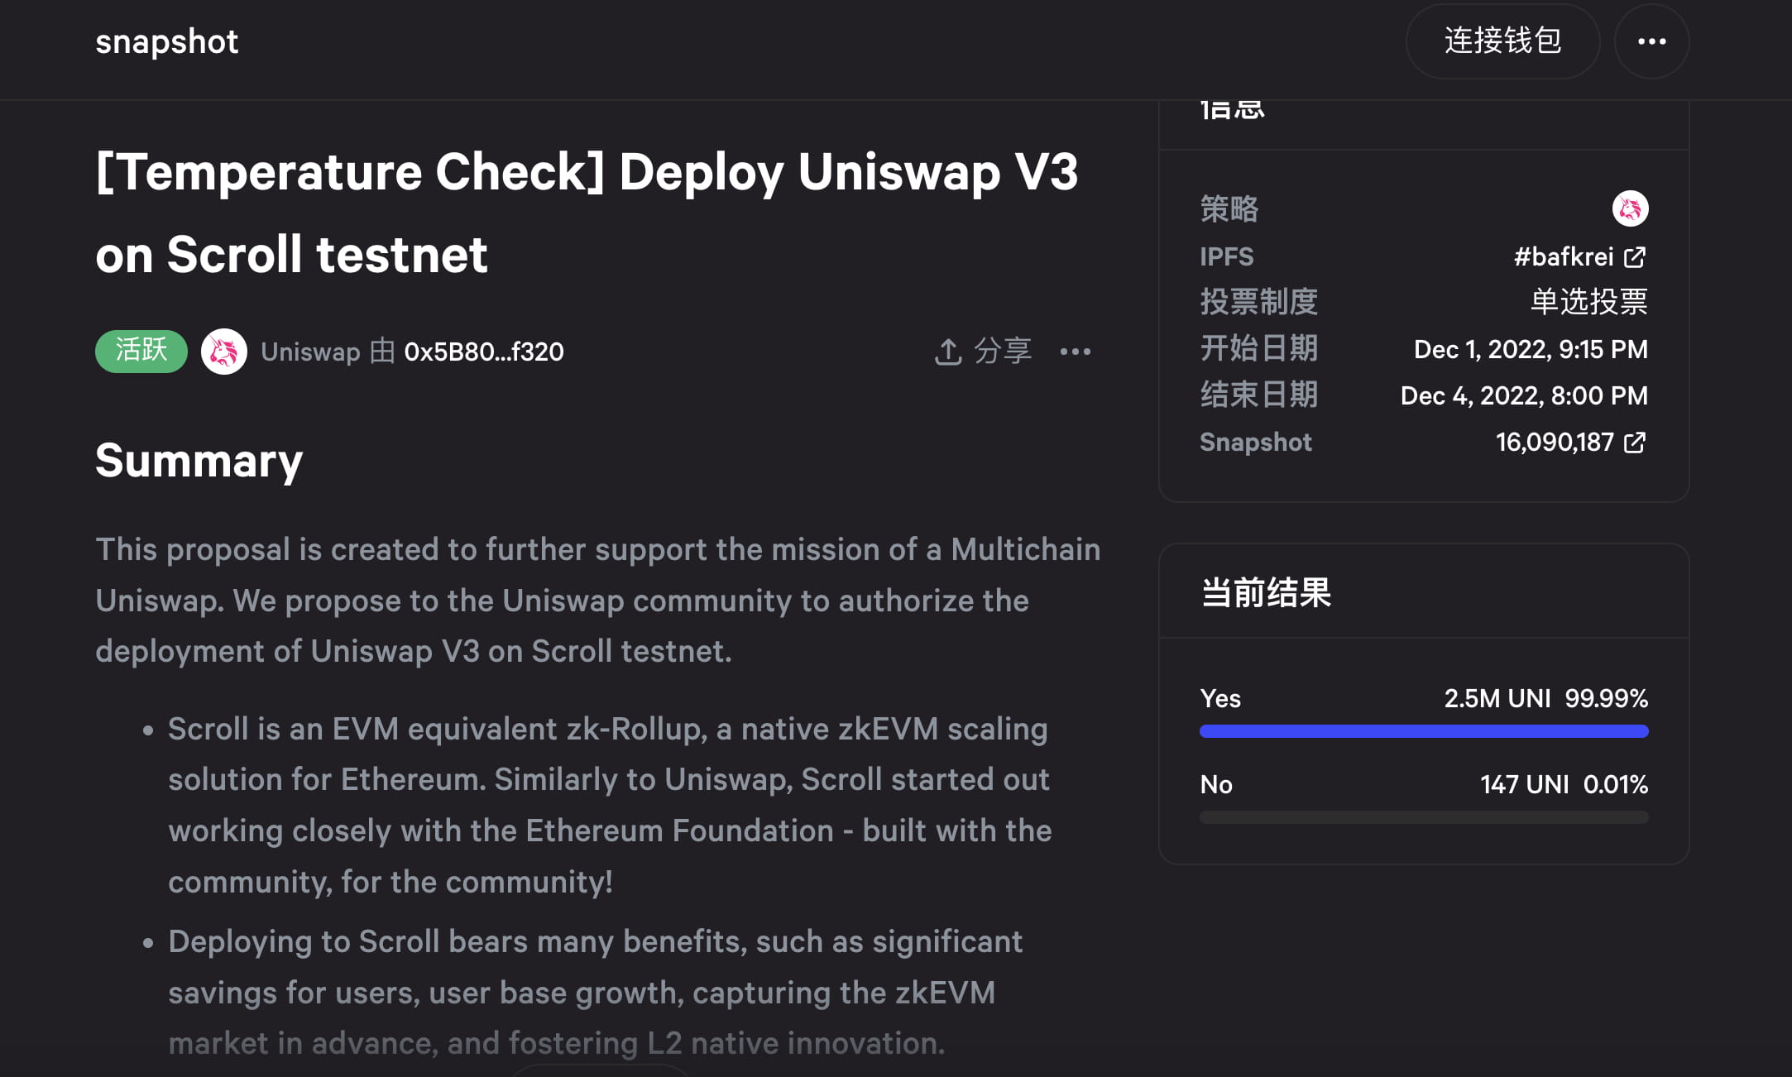Click the 活跃 status badge

click(141, 351)
